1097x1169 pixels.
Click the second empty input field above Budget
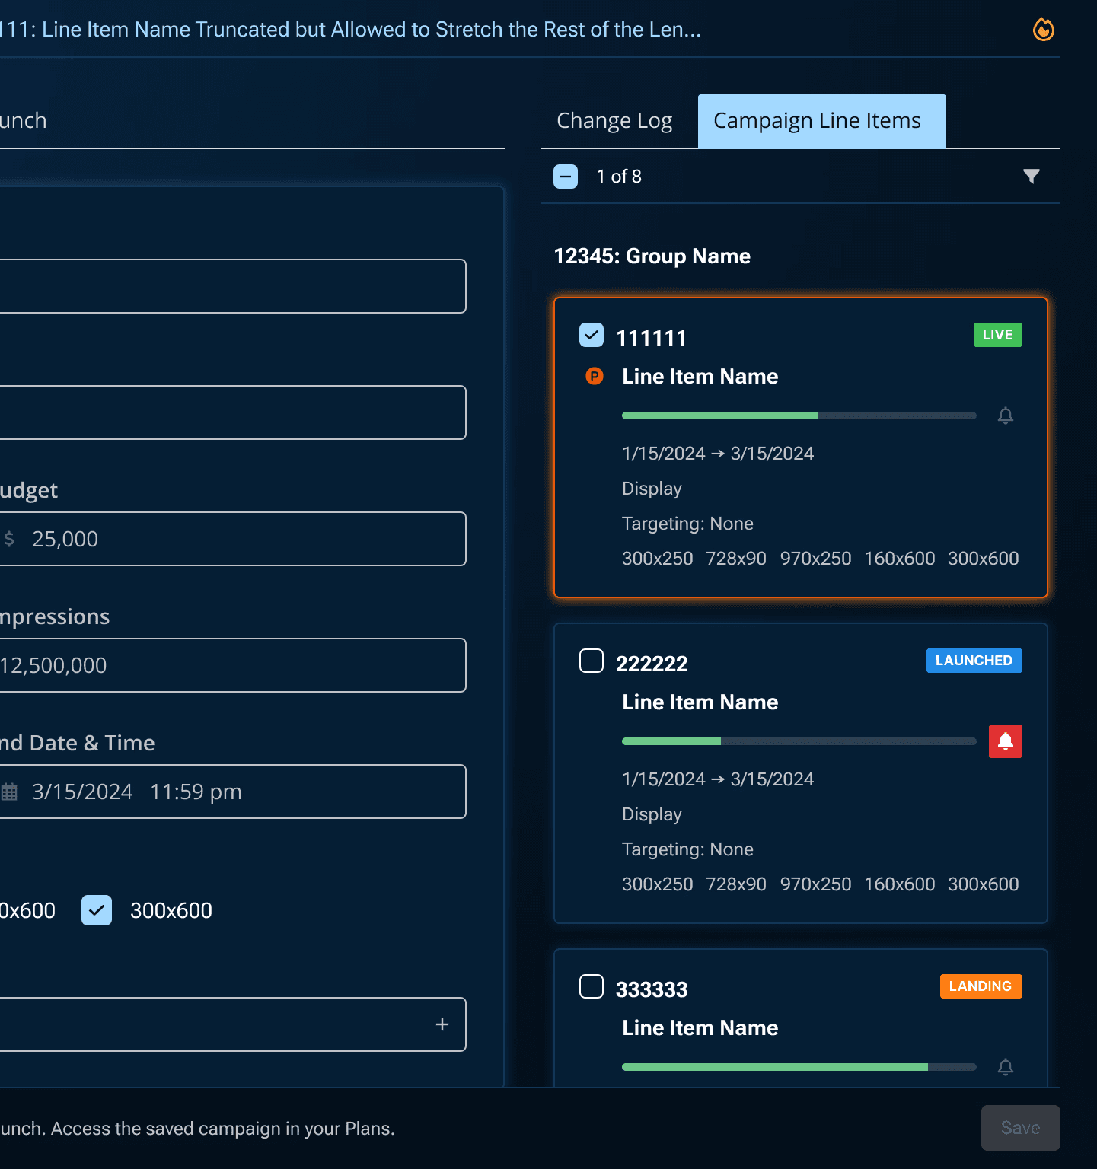[x=232, y=412]
